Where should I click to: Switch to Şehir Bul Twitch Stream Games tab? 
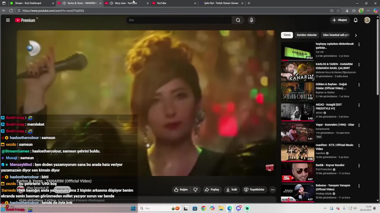tap(222, 3)
